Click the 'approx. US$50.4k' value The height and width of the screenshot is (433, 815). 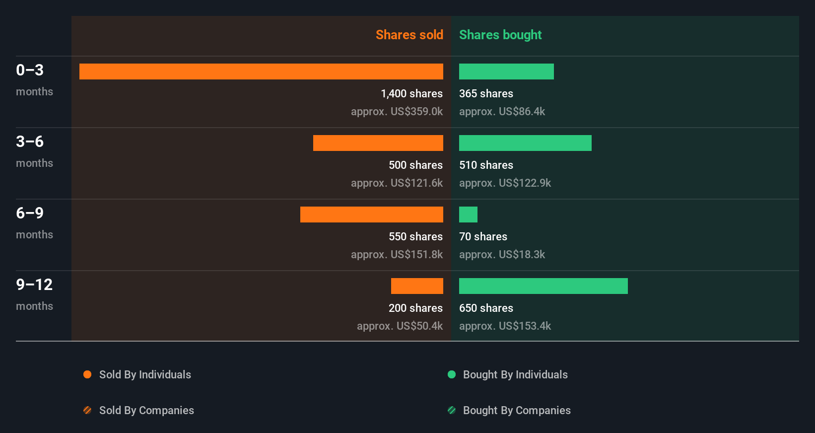click(x=400, y=326)
